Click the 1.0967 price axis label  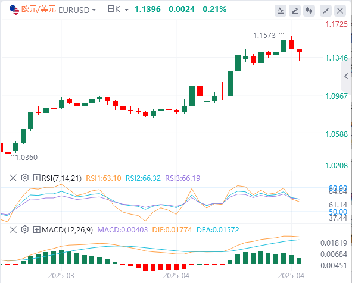pos(337,96)
